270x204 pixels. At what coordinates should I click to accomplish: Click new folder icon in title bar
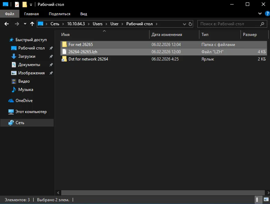(25, 4)
